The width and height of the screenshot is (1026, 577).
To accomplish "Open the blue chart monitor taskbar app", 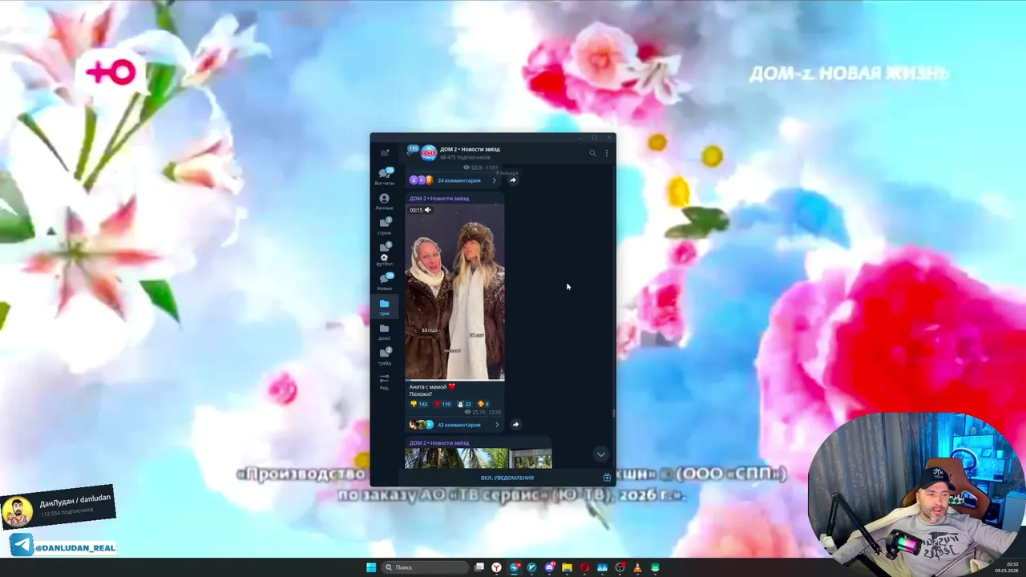I will 602,567.
